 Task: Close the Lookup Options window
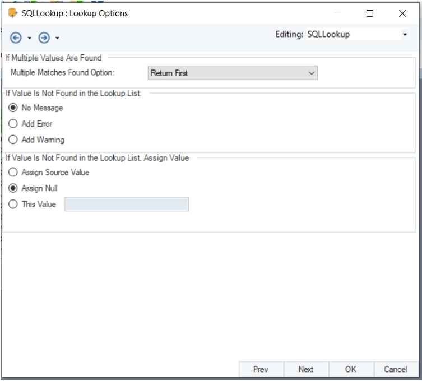[x=402, y=13]
